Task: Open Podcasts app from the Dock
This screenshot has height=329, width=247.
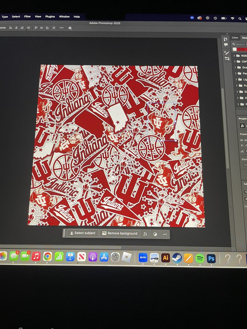Action: (93, 257)
